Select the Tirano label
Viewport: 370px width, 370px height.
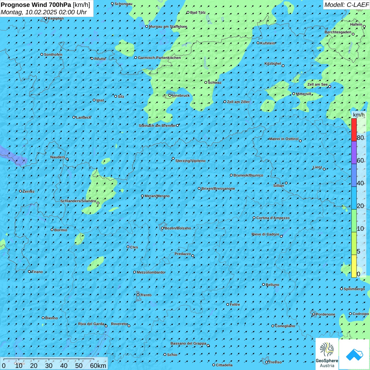(37, 272)
